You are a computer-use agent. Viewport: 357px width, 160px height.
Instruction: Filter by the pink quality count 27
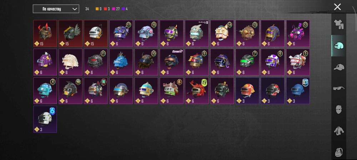click(x=116, y=9)
